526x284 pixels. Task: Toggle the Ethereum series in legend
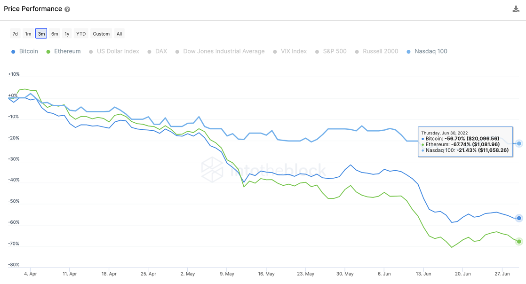64,51
